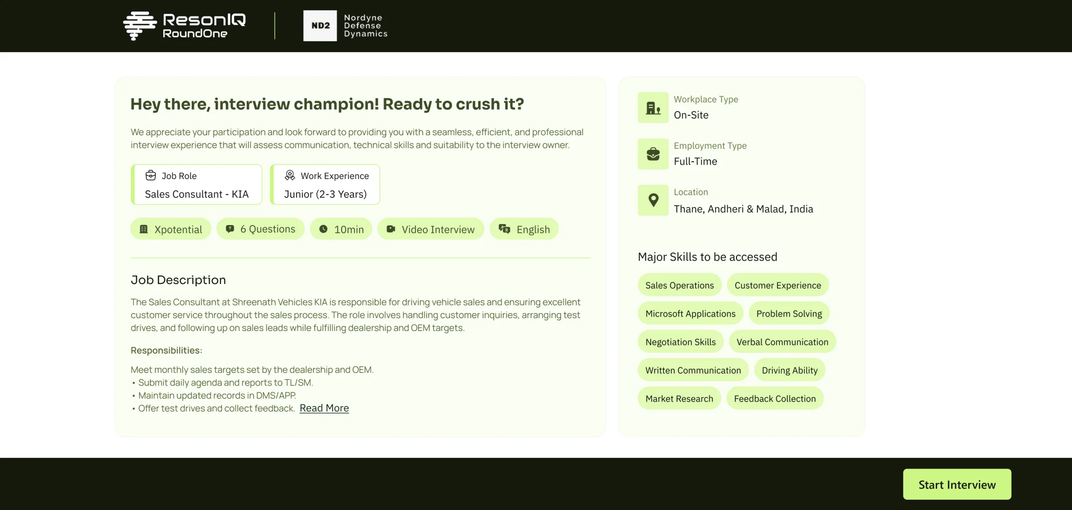This screenshot has height=510, width=1072.
Task: Click the Verbal Communication tag
Action: [x=783, y=342]
